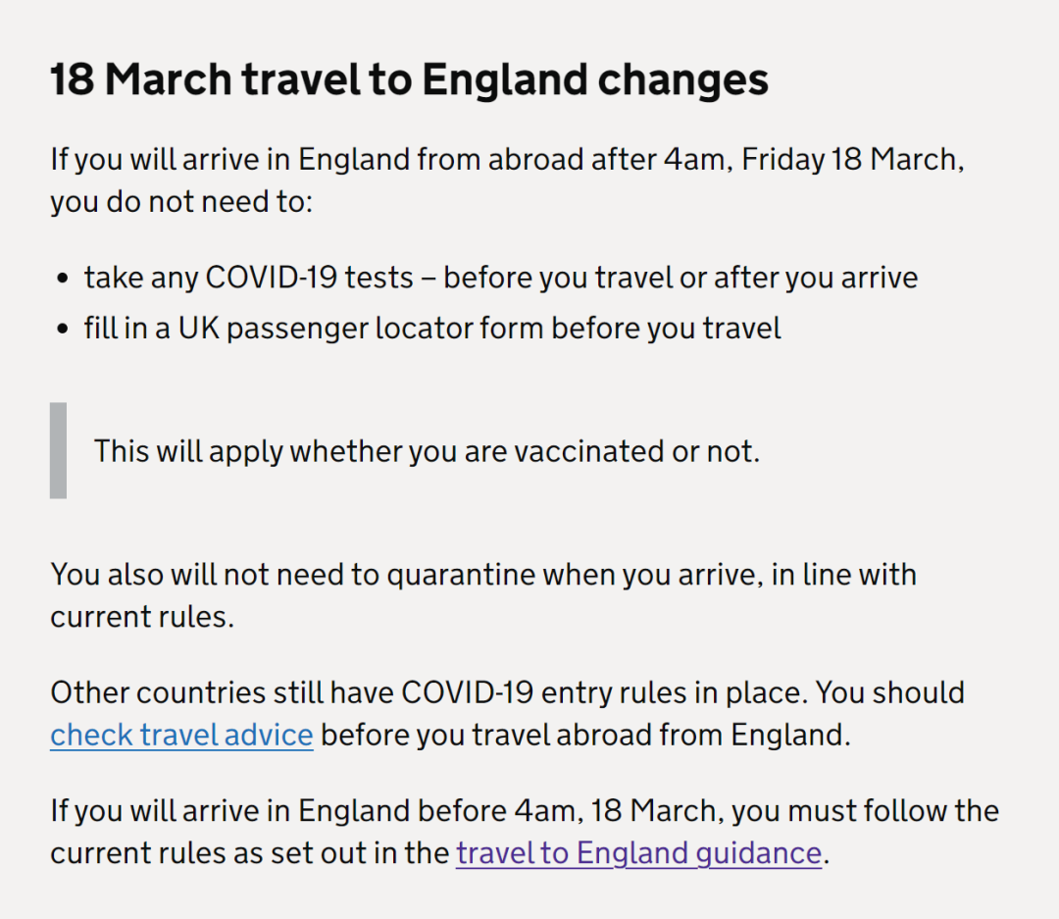
Task: Open the 'check travel advice' link
Action: coord(181,735)
